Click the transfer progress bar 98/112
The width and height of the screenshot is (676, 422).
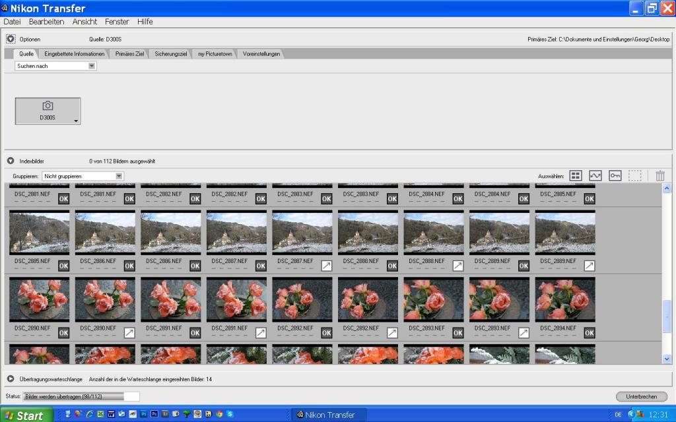coord(81,396)
